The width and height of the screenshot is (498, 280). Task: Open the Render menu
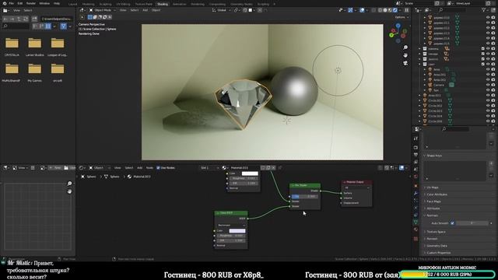31,3
